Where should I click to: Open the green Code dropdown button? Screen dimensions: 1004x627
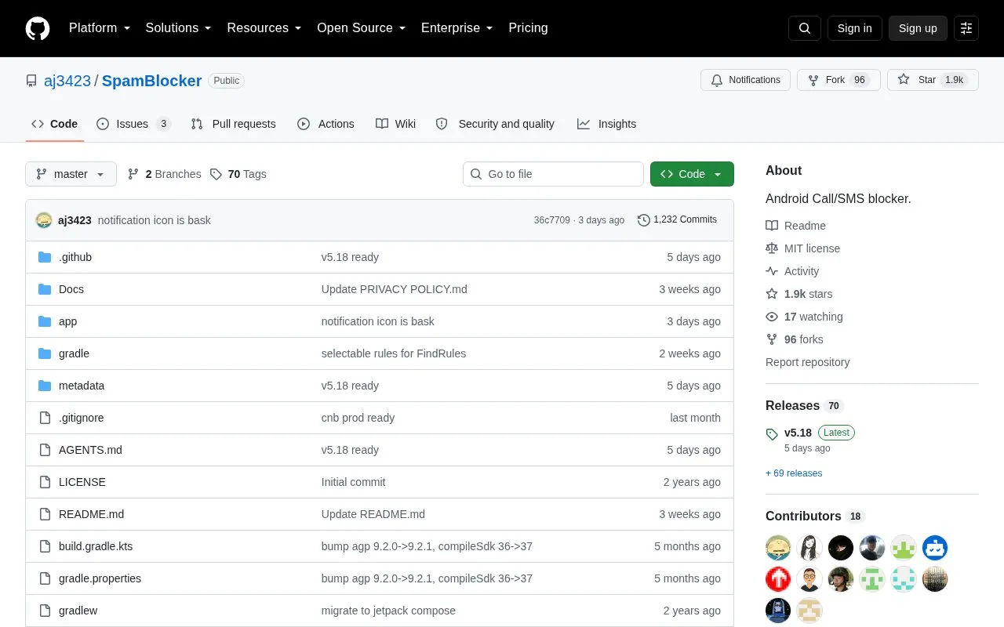692,174
